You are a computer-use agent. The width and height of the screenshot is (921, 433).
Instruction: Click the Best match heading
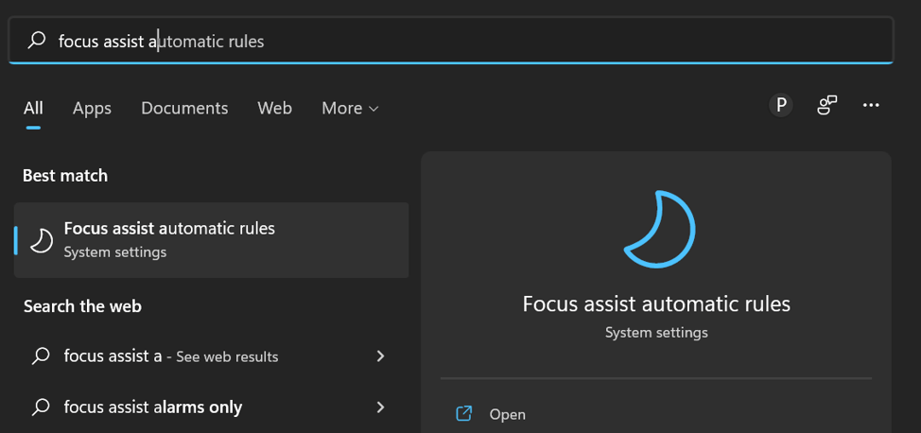[65, 176]
